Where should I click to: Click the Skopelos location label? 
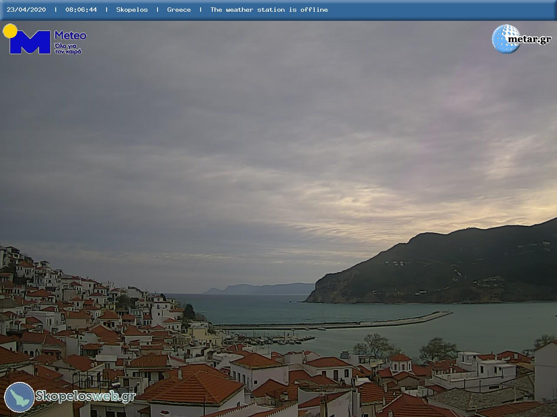[132, 10]
